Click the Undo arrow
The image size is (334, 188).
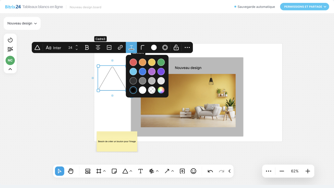(x=210, y=171)
